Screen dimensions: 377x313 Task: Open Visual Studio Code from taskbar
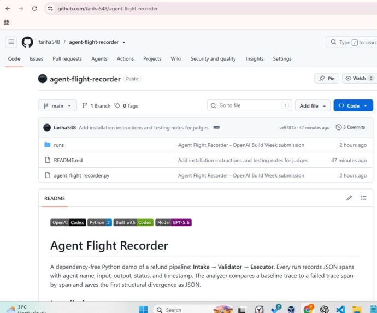click(x=340, y=309)
